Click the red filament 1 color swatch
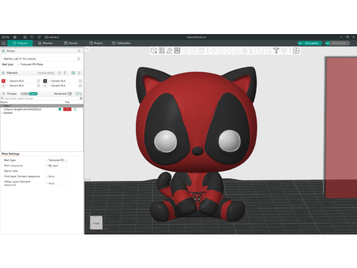 click(3, 81)
